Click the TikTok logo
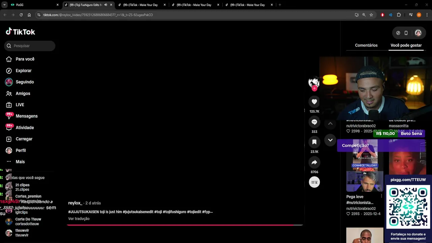432x243 pixels. [x=20, y=32]
